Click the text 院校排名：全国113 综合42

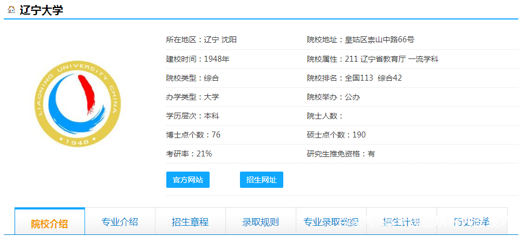(354, 78)
